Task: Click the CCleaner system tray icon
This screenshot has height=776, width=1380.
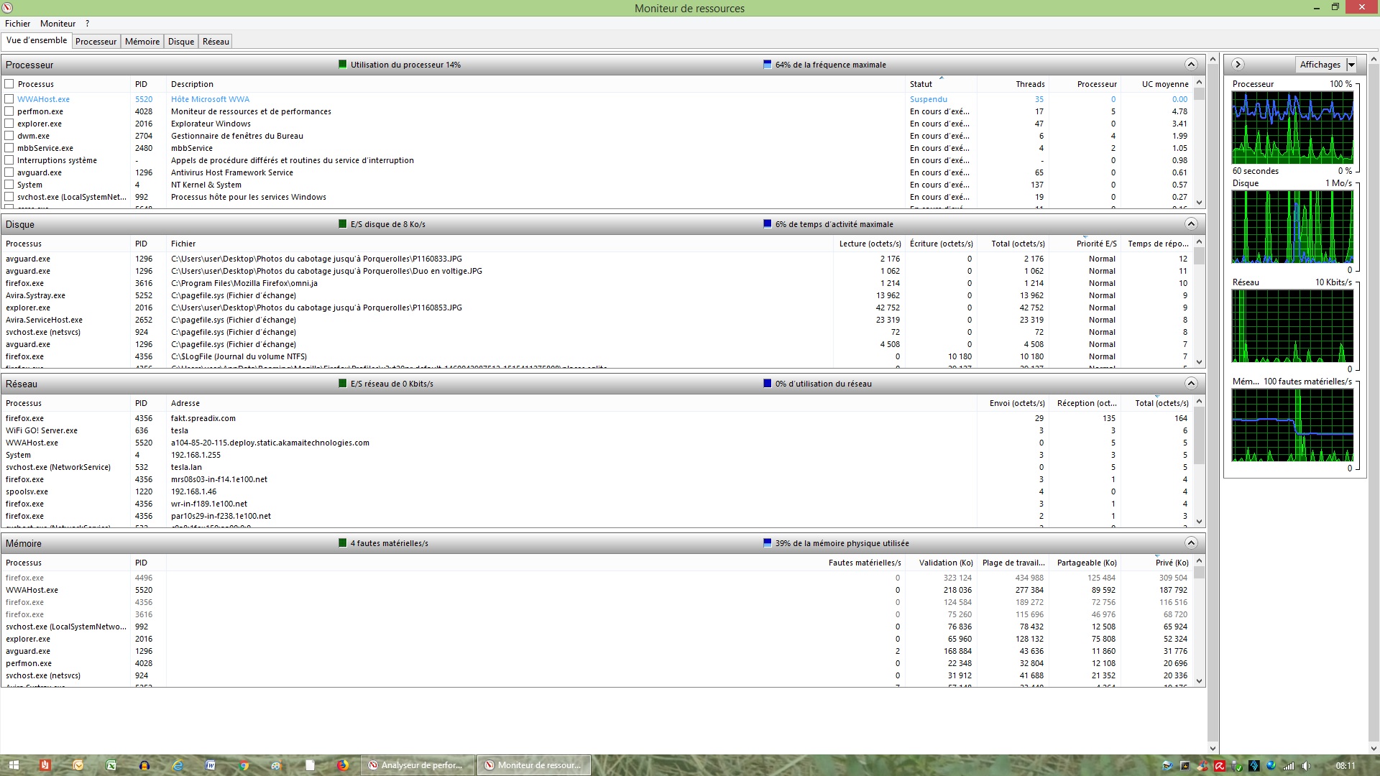Action: pos(1202,766)
